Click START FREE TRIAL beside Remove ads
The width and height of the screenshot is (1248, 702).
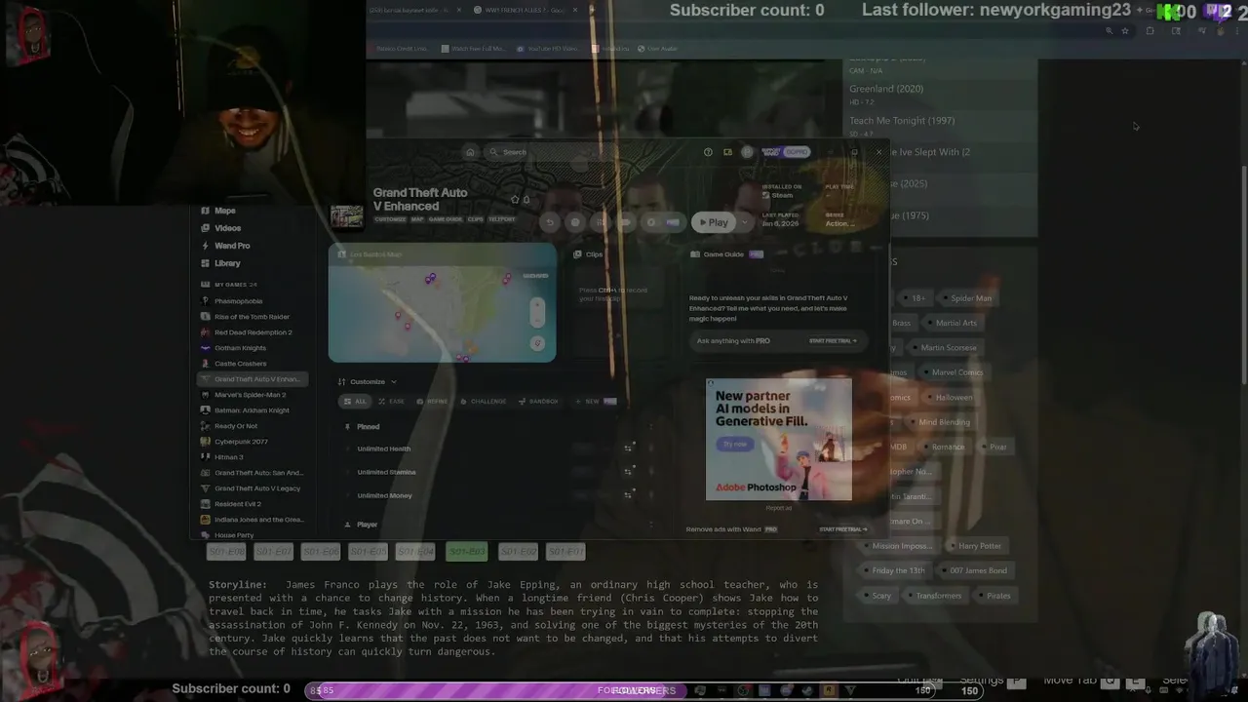pos(842,529)
